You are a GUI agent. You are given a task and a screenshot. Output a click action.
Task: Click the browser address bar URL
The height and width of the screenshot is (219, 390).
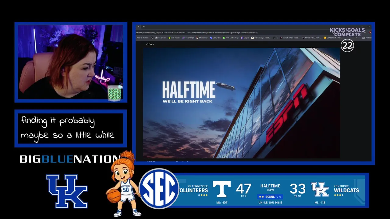[x=197, y=33]
